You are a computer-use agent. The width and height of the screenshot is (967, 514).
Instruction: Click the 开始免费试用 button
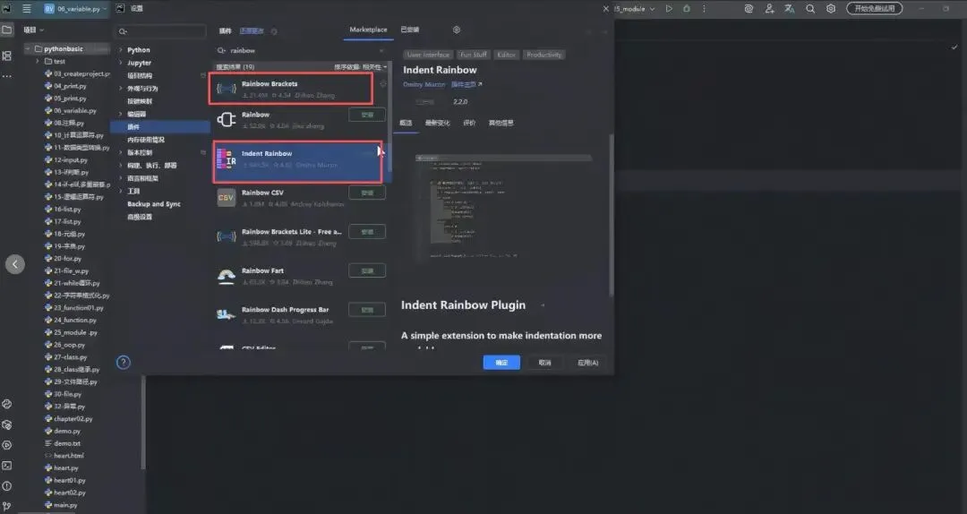(x=875, y=9)
